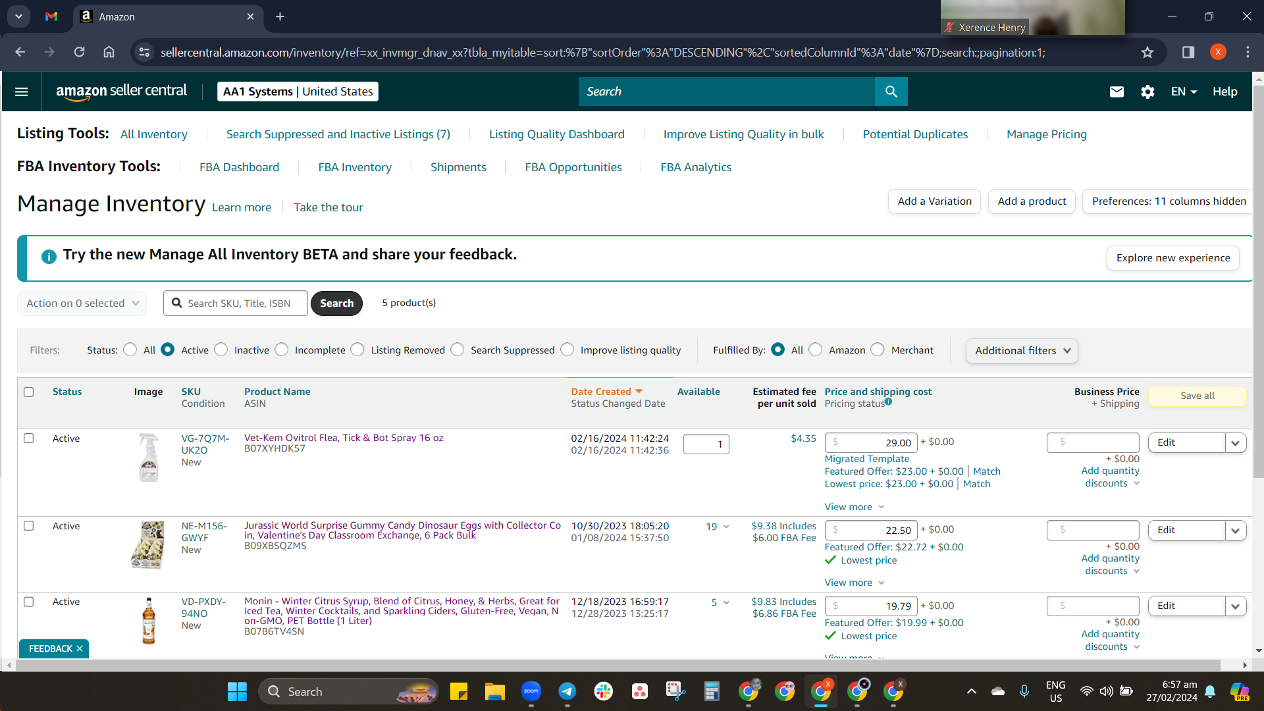Open Sticky Notes from the taskbar
1264x711 pixels.
click(458, 691)
